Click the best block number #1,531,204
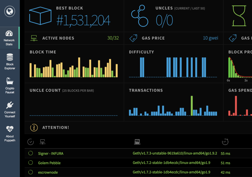Screen dimensions: 252x177 83,20
